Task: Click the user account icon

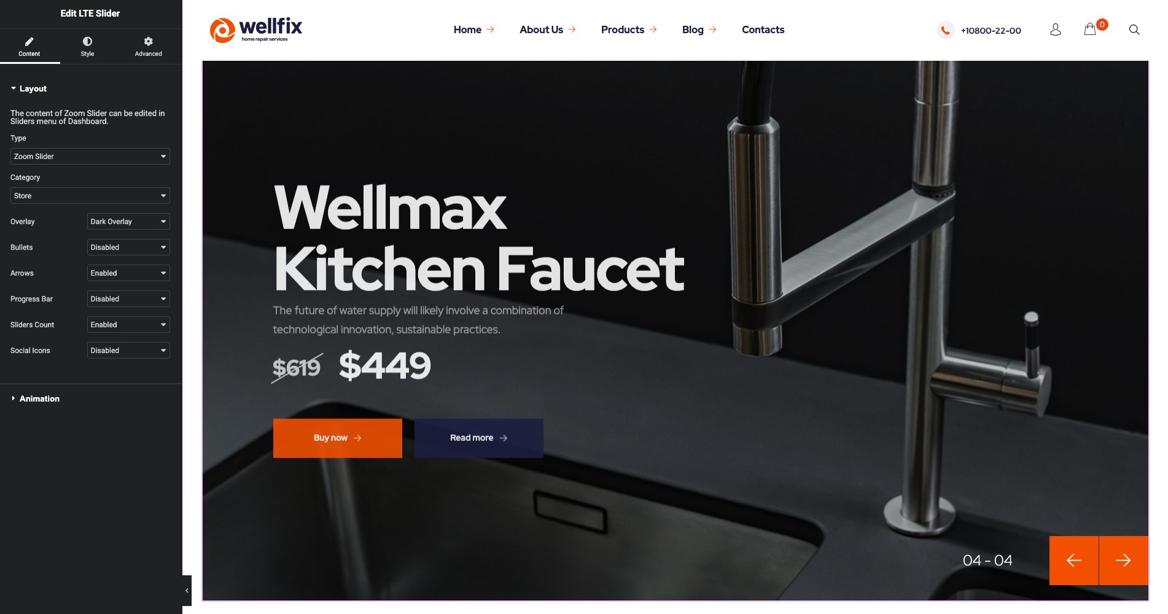Action: coord(1055,29)
